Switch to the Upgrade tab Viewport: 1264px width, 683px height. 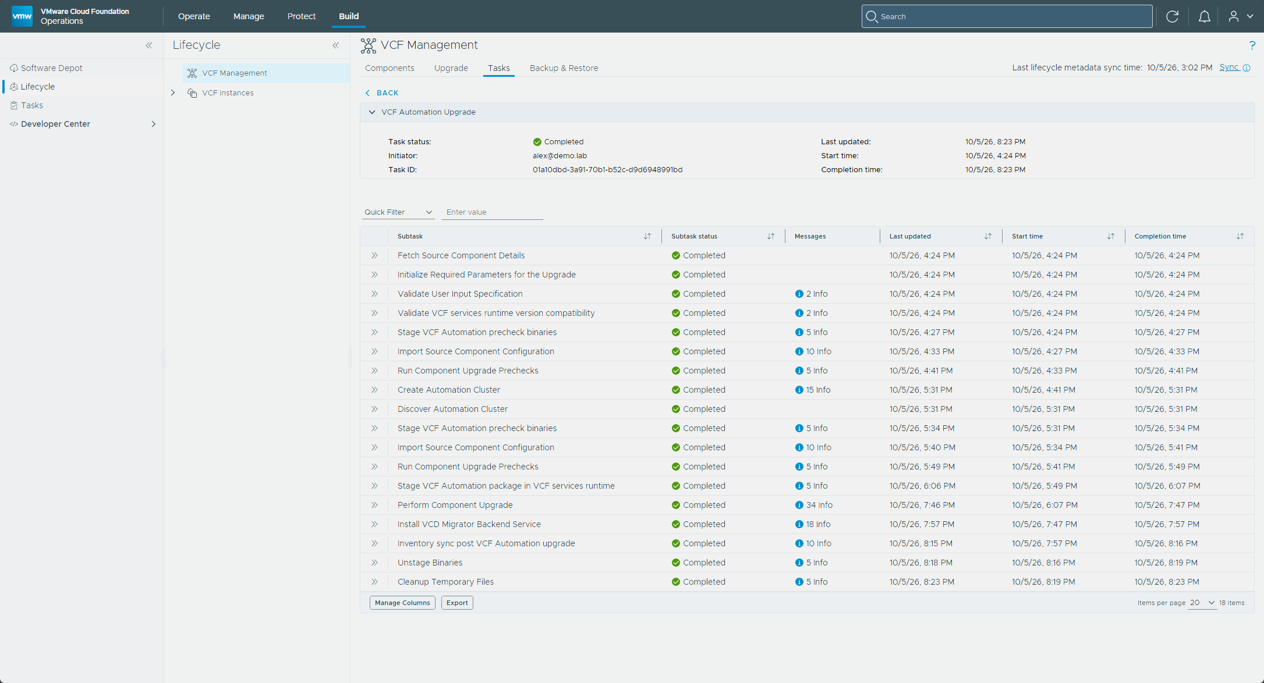click(451, 68)
